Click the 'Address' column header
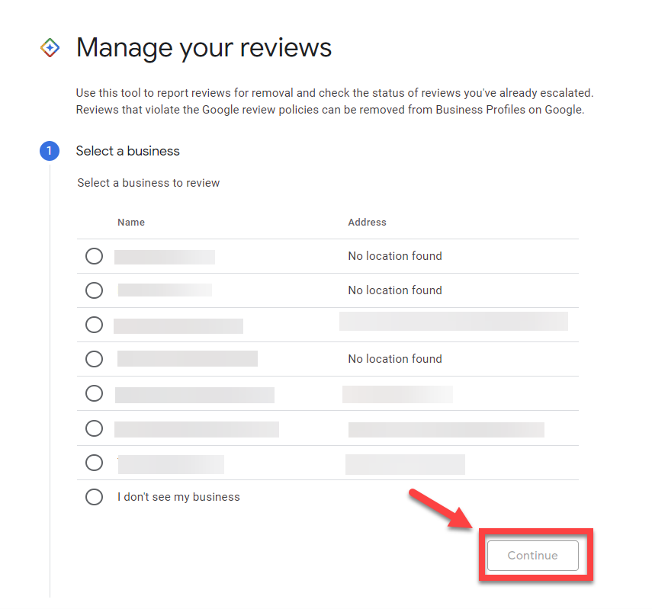 pyautogui.click(x=367, y=222)
